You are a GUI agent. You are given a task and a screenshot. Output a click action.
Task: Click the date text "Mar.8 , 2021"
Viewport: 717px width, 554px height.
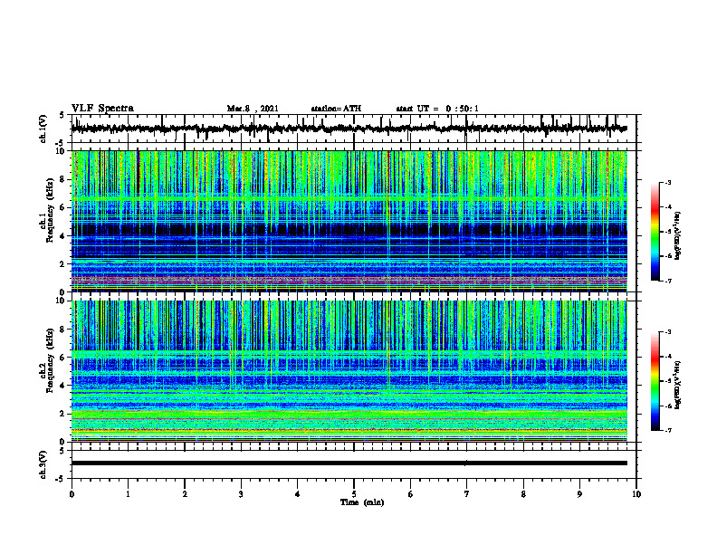(x=253, y=109)
